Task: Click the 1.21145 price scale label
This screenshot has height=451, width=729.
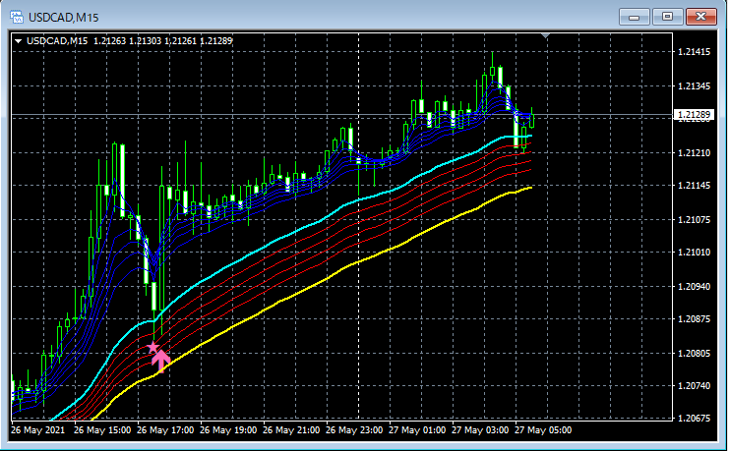Action: (695, 186)
